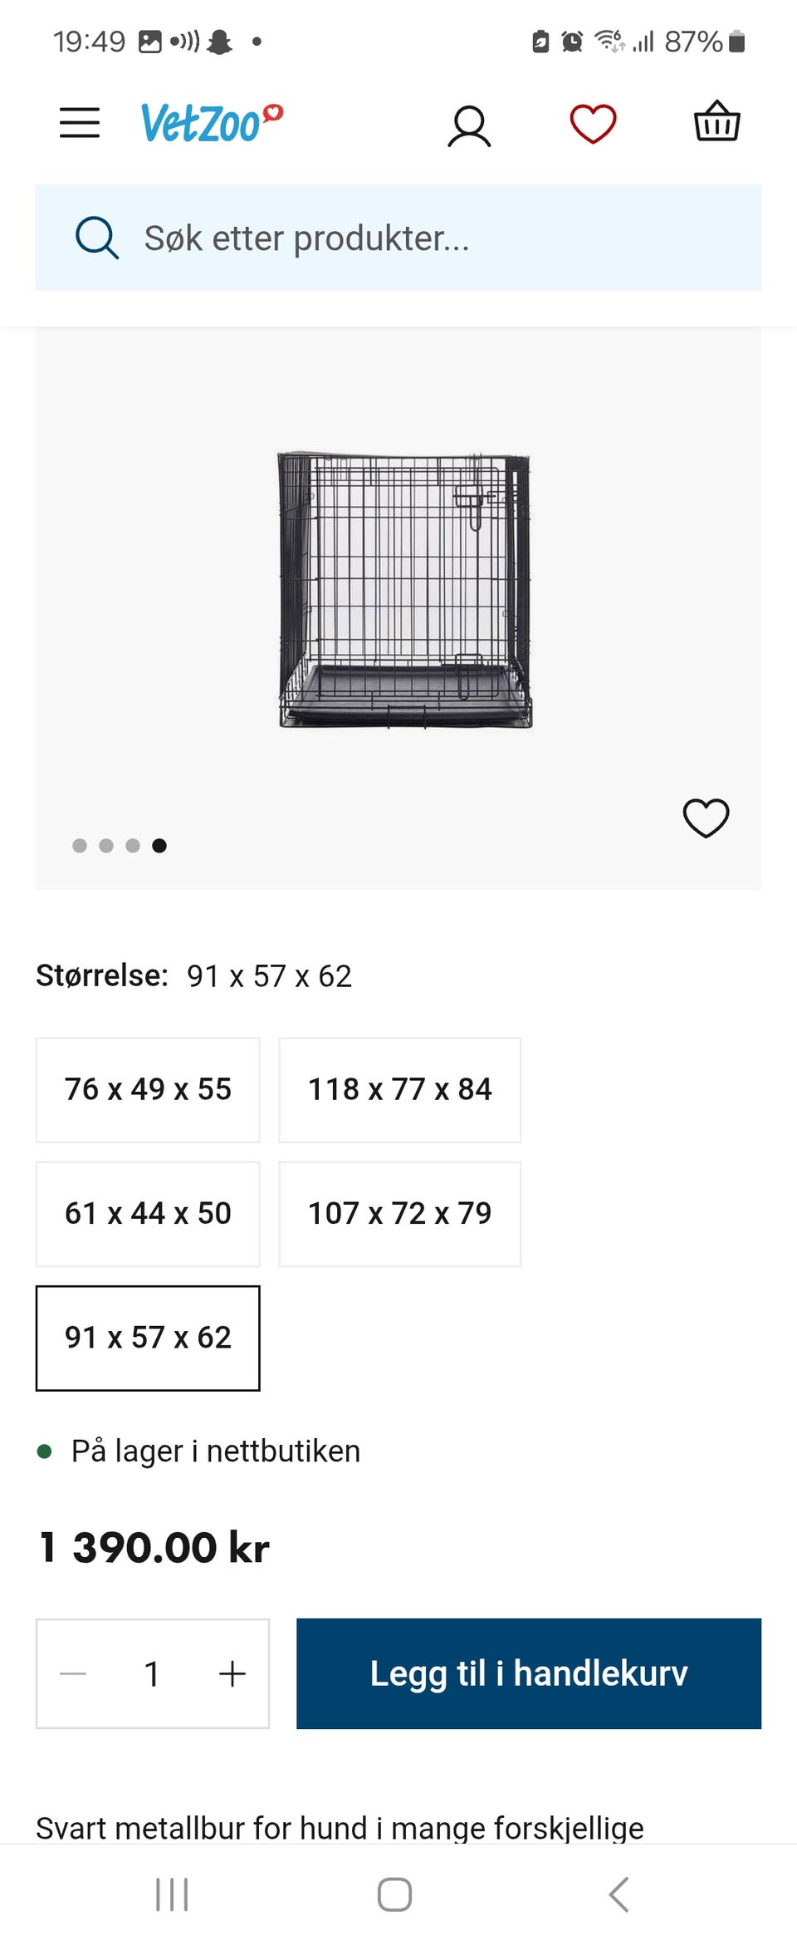Select size 118 x 77 x 84
The height and width of the screenshot is (1950, 797).
click(x=399, y=1089)
